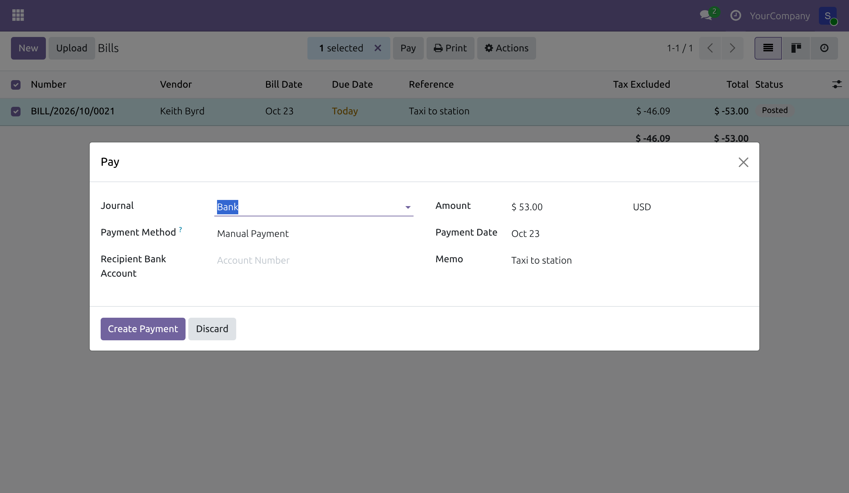This screenshot has width=849, height=493.
Task: Sort by Bill Date column header
Action: [x=283, y=84]
